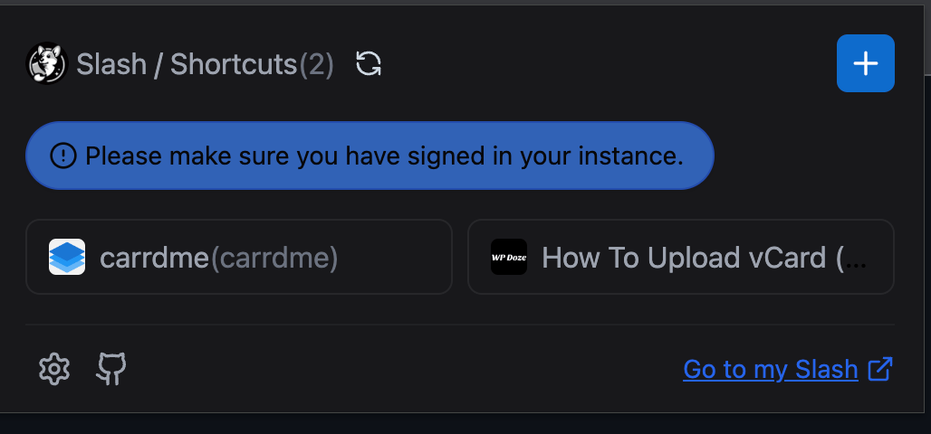Image resolution: width=931 pixels, height=434 pixels.
Task: Click the sign-in reminder banner text
Action: point(384,156)
